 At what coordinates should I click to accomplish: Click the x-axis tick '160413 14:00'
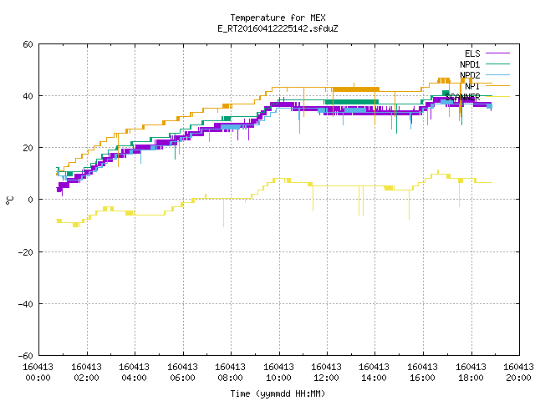374,372
